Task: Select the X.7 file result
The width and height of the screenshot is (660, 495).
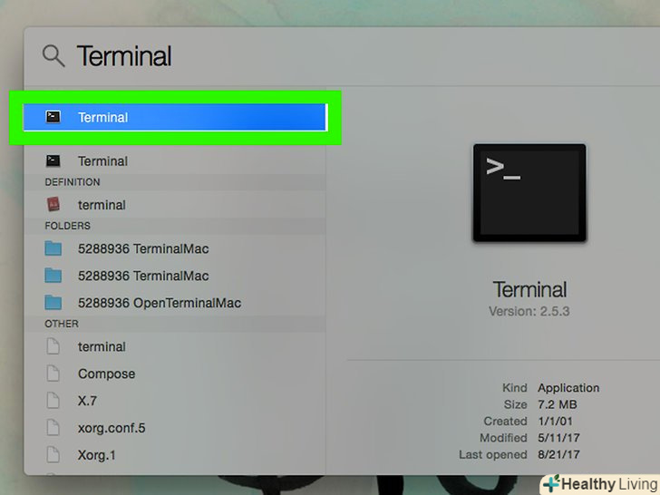Action: [175, 401]
